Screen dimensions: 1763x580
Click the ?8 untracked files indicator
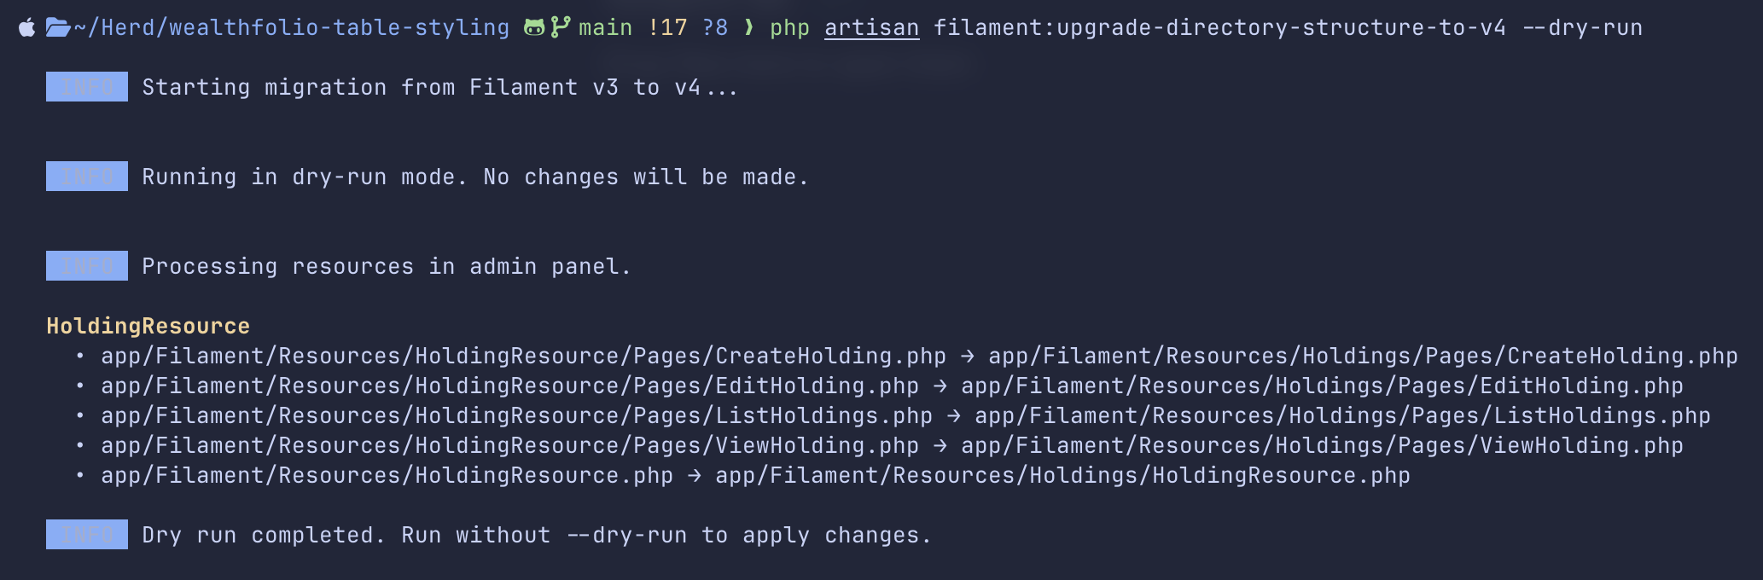(715, 28)
